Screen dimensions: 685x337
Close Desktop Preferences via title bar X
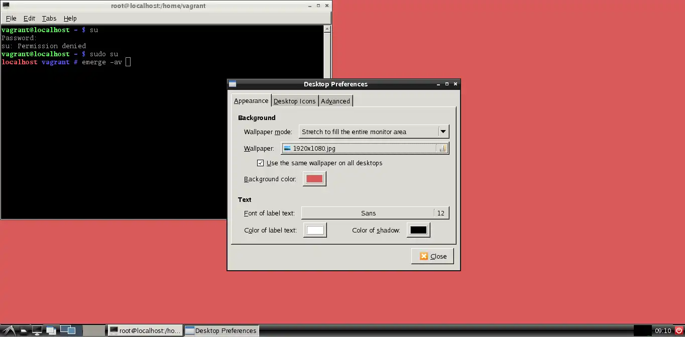click(455, 84)
